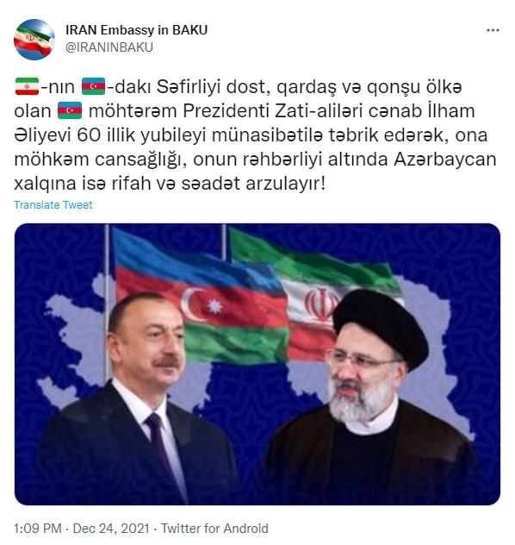Click the "Twitter for Android" source label

214,529
